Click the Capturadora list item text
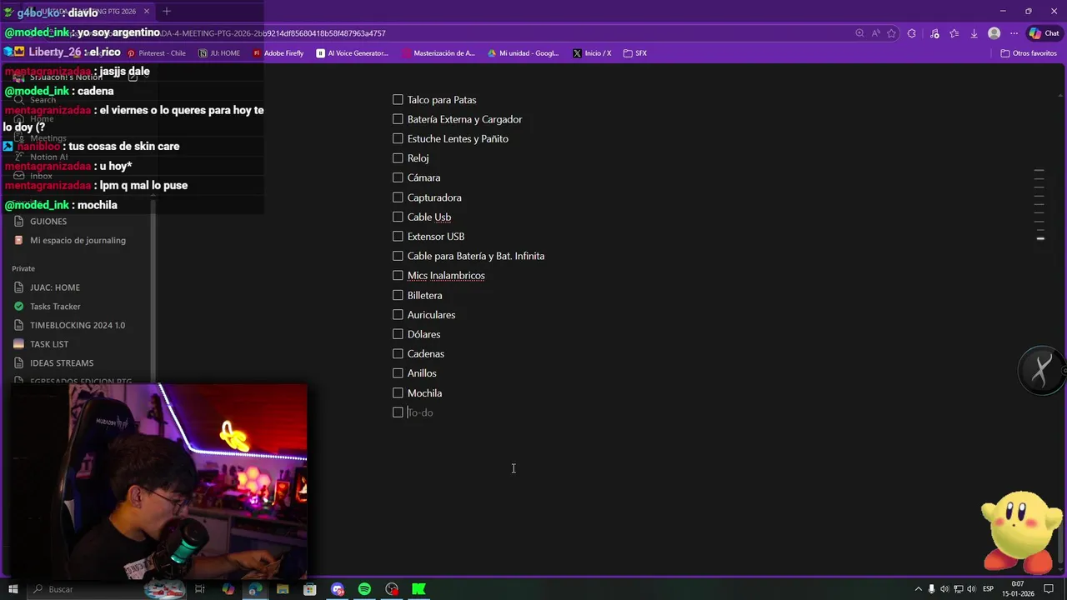This screenshot has height=600, width=1067. [x=434, y=197]
